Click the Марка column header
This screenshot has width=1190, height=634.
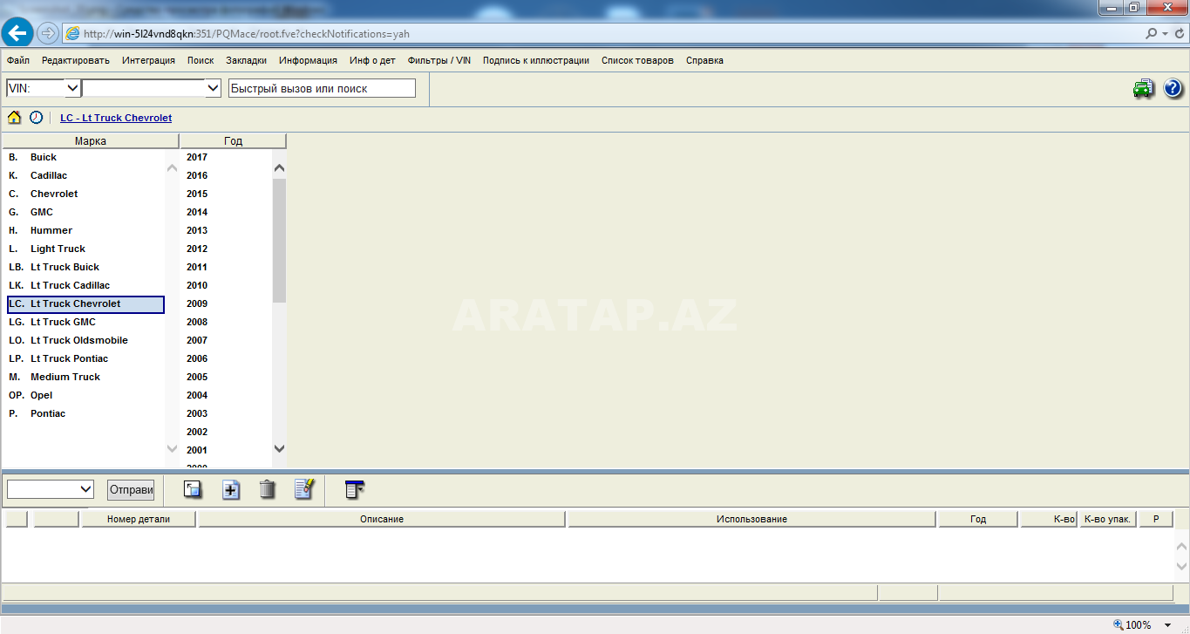click(91, 140)
